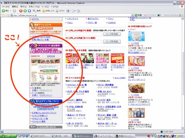Open the Media toolbar icon
Viewport: 185px width, 138px height.
point(57,11)
